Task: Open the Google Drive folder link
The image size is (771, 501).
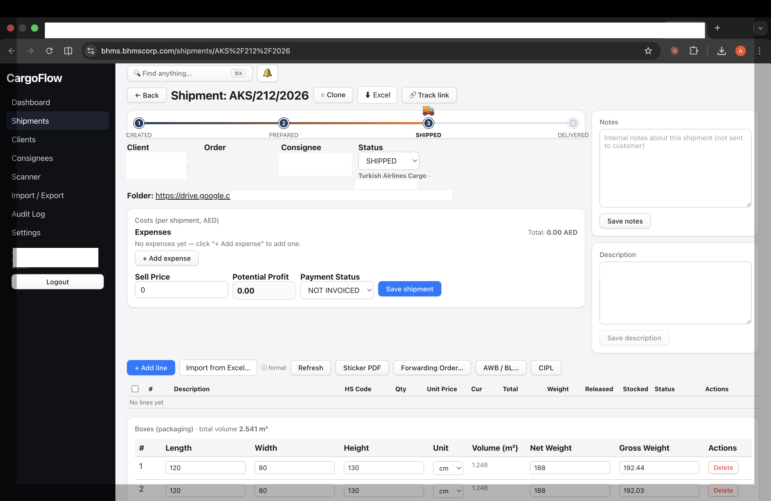Action: [x=193, y=195]
